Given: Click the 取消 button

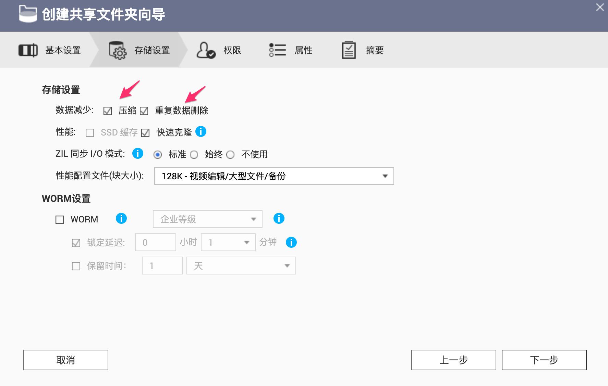Looking at the screenshot, I should (65, 360).
